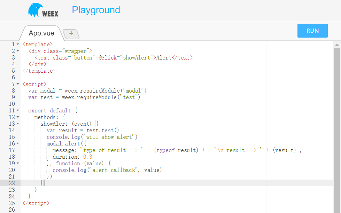Viewport: 341px width, 213px height.
Task: Click 'console.log('alert callback', value)' line
Action: coord(107,170)
